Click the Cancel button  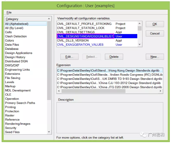(x=155, y=34)
